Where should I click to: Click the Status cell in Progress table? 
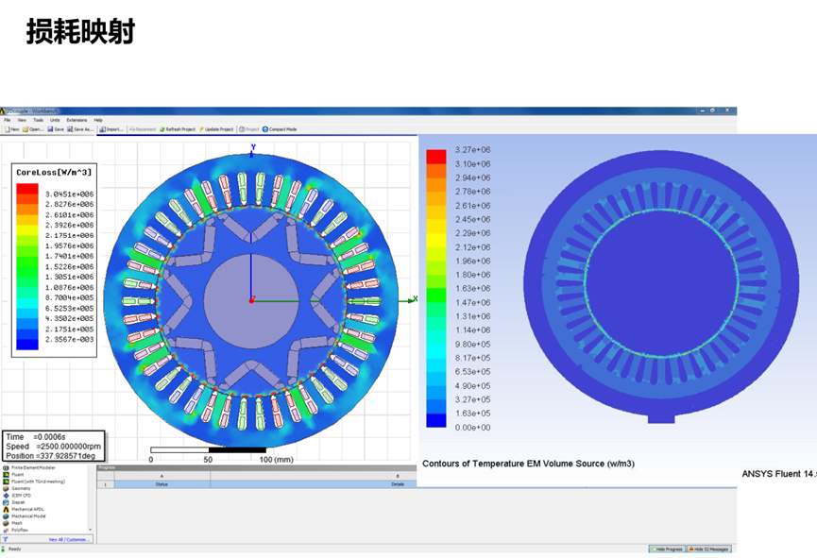(x=162, y=484)
